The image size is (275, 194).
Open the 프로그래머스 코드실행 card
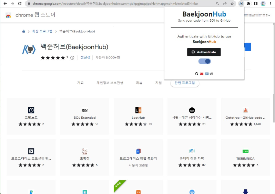pyautogui.click(x=31, y=158)
